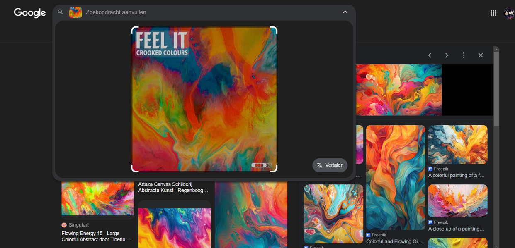Go to Google home via logo
The height and width of the screenshot is (248, 515).
point(30,13)
